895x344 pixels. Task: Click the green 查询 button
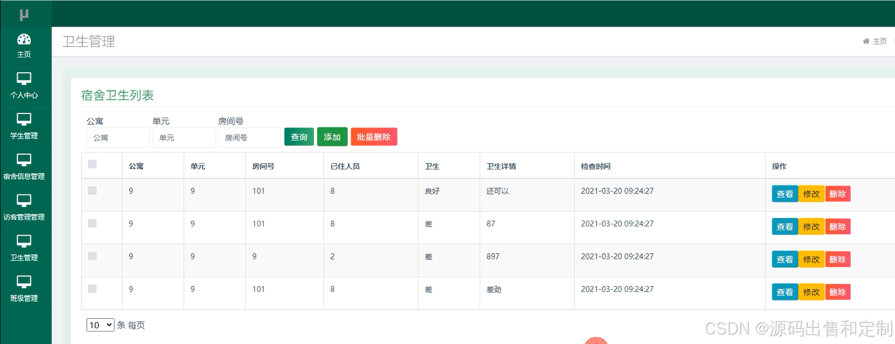(x=299, y=137)
